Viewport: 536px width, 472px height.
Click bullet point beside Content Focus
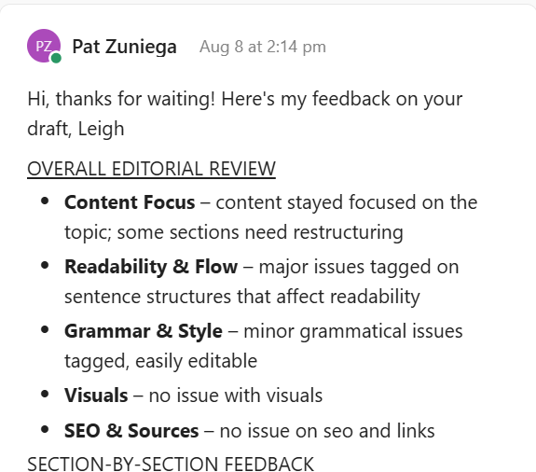[x=45, y=201]
